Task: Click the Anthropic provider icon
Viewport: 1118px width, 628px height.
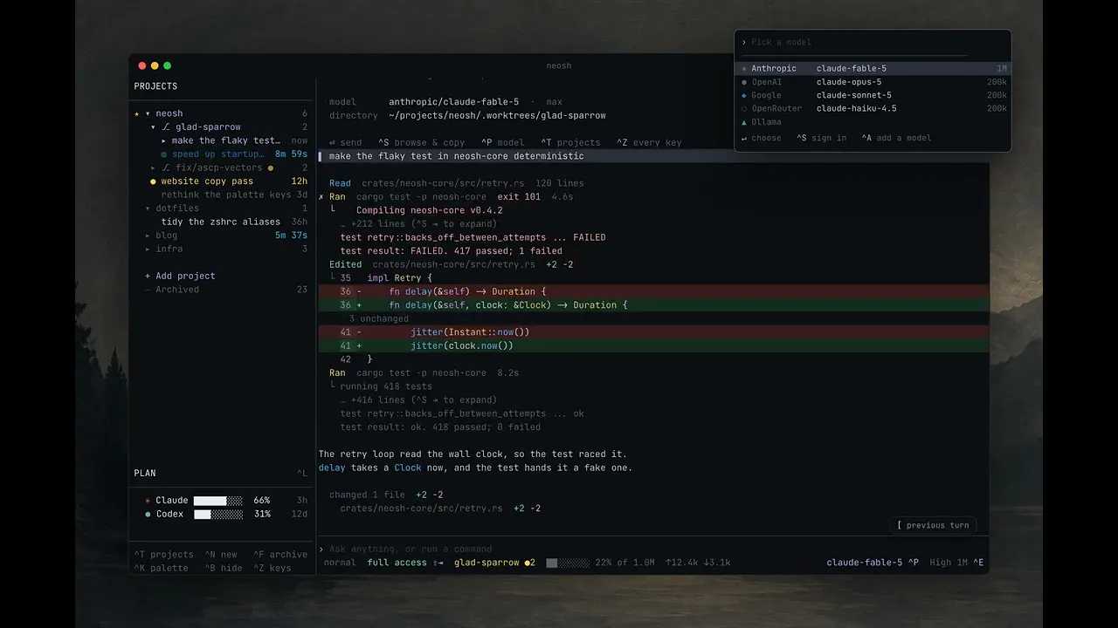Action: click(x=743, y=69)
